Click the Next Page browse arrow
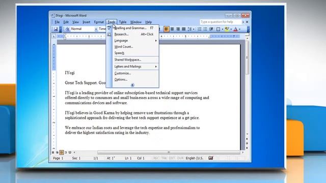This screenshot has height=183, width=326. 247,148
